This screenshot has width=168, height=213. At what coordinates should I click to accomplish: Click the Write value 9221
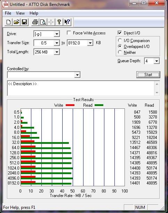point(136,138)
